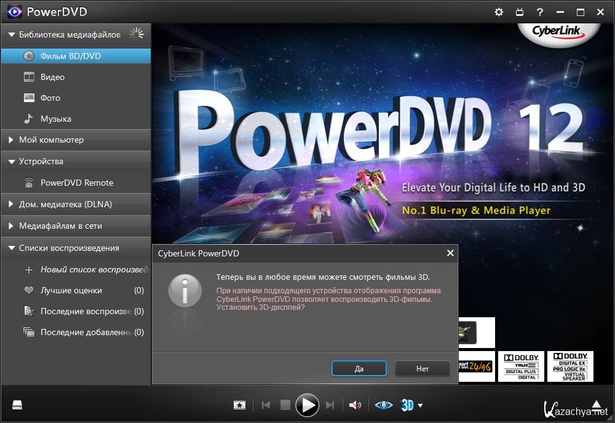Open help question mark icon

point(539,12)
